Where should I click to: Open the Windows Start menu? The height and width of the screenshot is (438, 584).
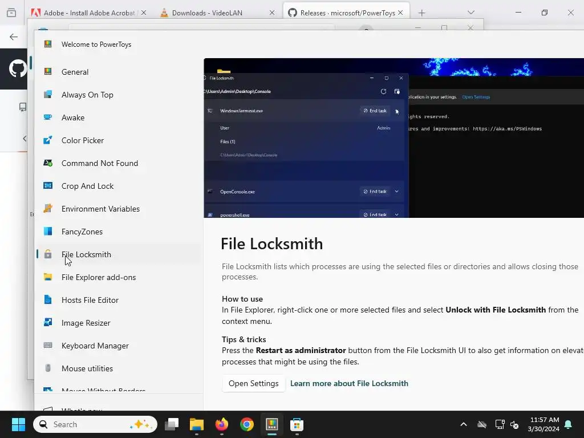tap(18, 424)
